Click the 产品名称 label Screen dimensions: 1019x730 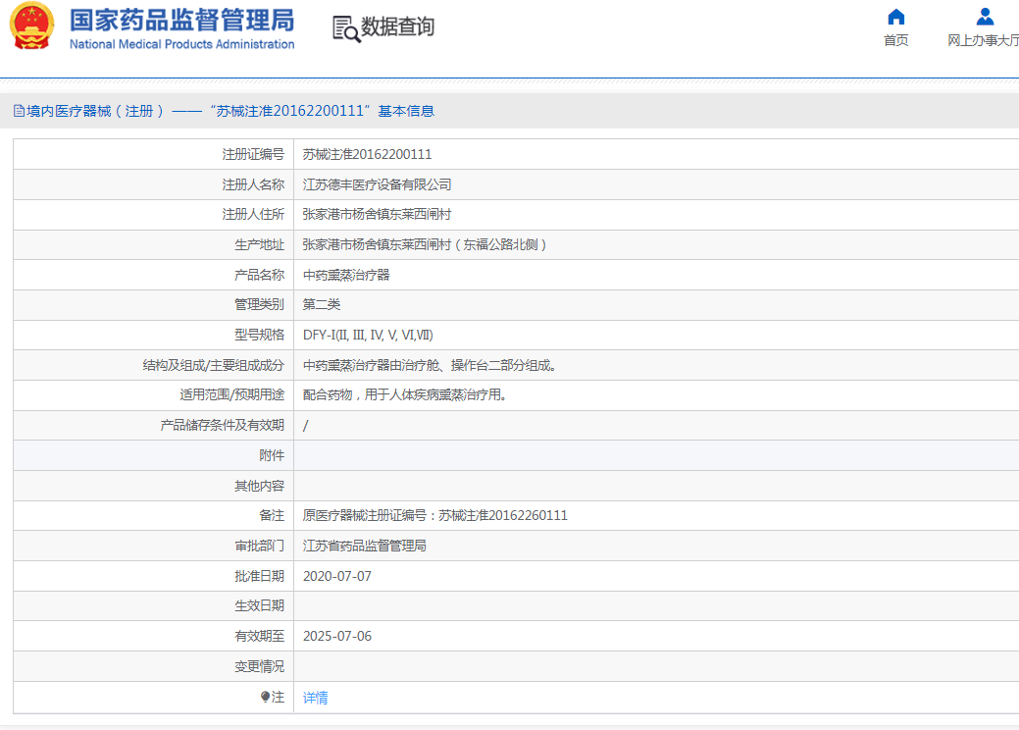click(x=259, y=275)
